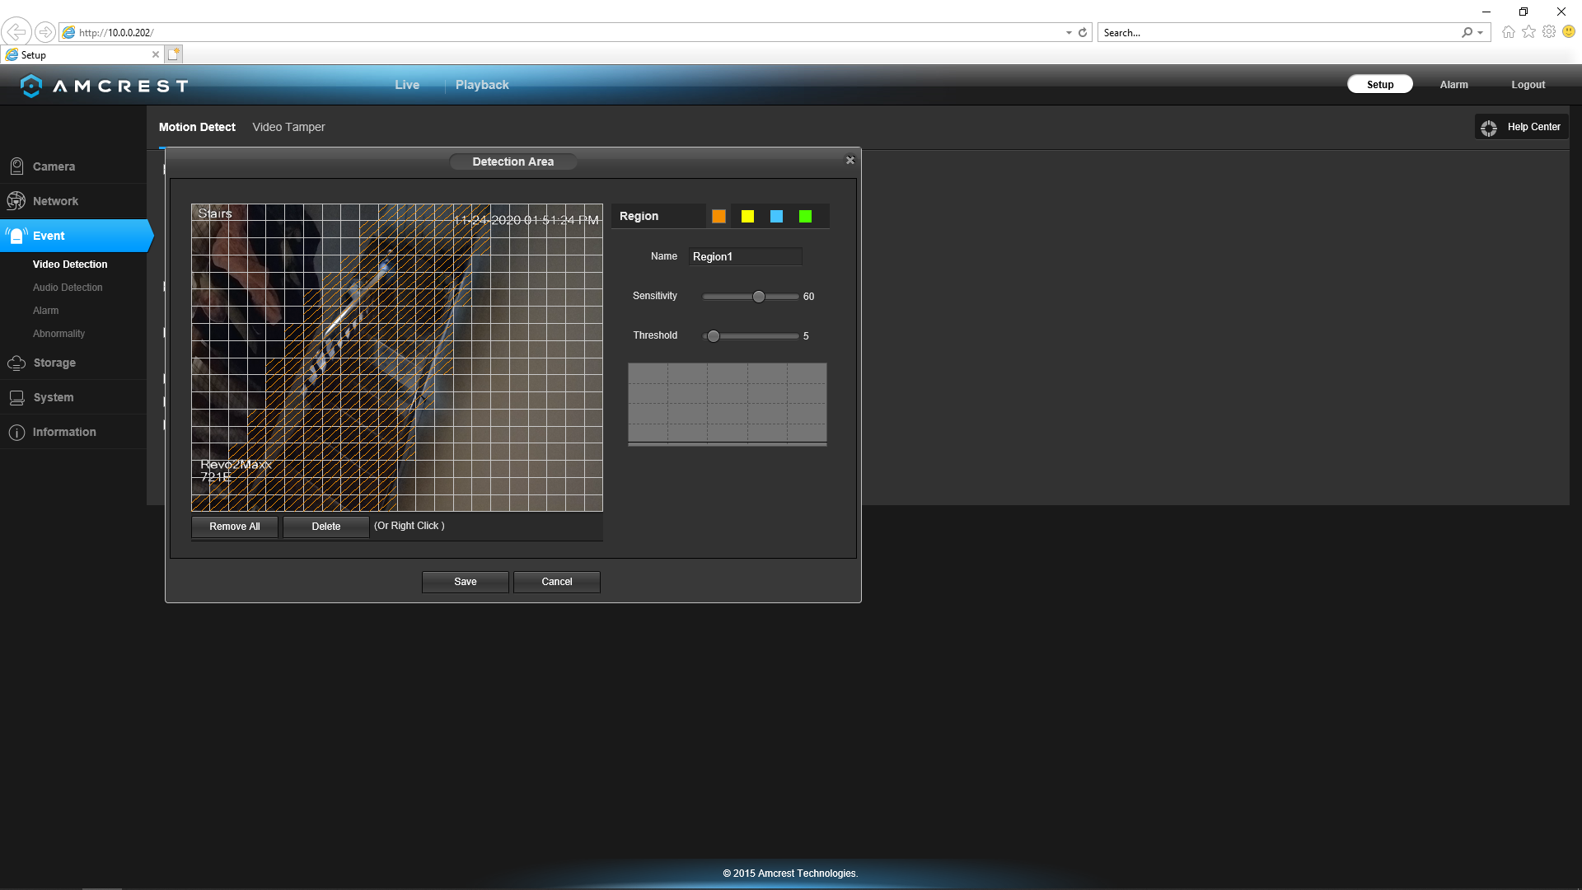
Task: Cancel the Detection Area dialog
Action: coord(557,582)
